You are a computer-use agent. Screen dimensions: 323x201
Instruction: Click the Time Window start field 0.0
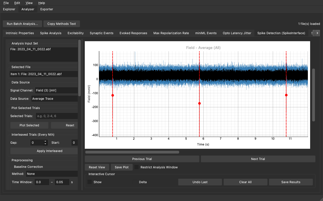[x=42, y=182]
